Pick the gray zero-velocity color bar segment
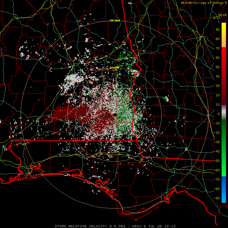 [x=224, y=112]
